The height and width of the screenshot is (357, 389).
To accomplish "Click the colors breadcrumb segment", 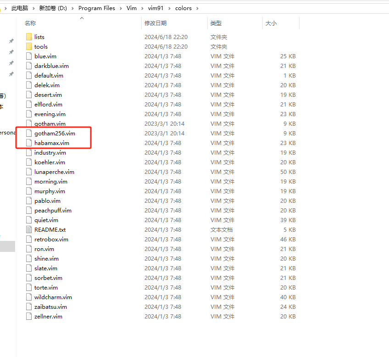I will [x=183, y=8].
